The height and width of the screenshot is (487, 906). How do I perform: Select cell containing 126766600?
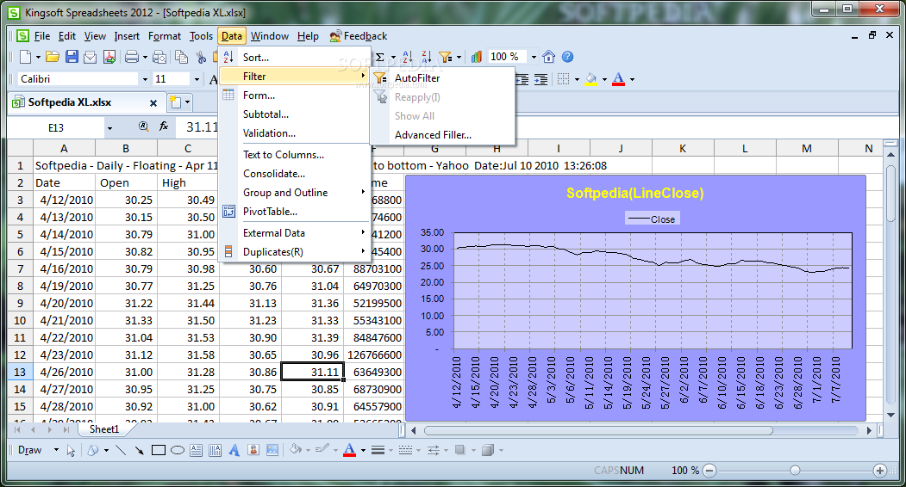[x=374, y=354]
